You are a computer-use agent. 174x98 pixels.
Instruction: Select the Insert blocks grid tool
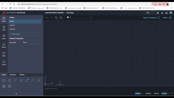tap(10, 86)
